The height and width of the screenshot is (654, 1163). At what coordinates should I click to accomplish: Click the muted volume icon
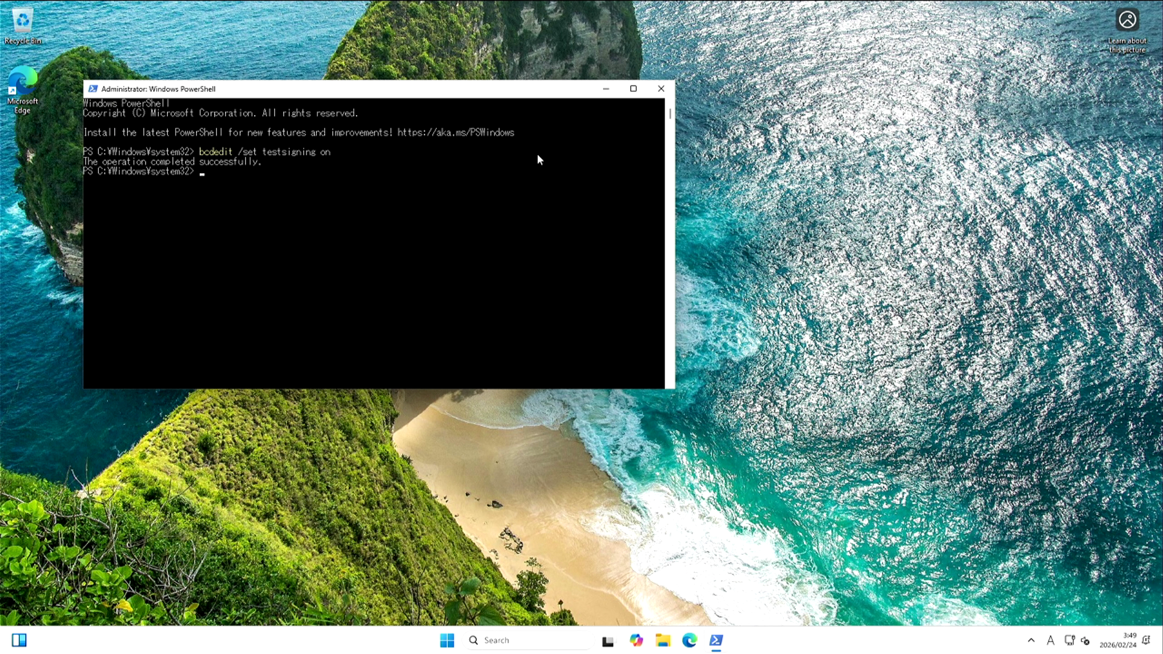click(1085, 641)
